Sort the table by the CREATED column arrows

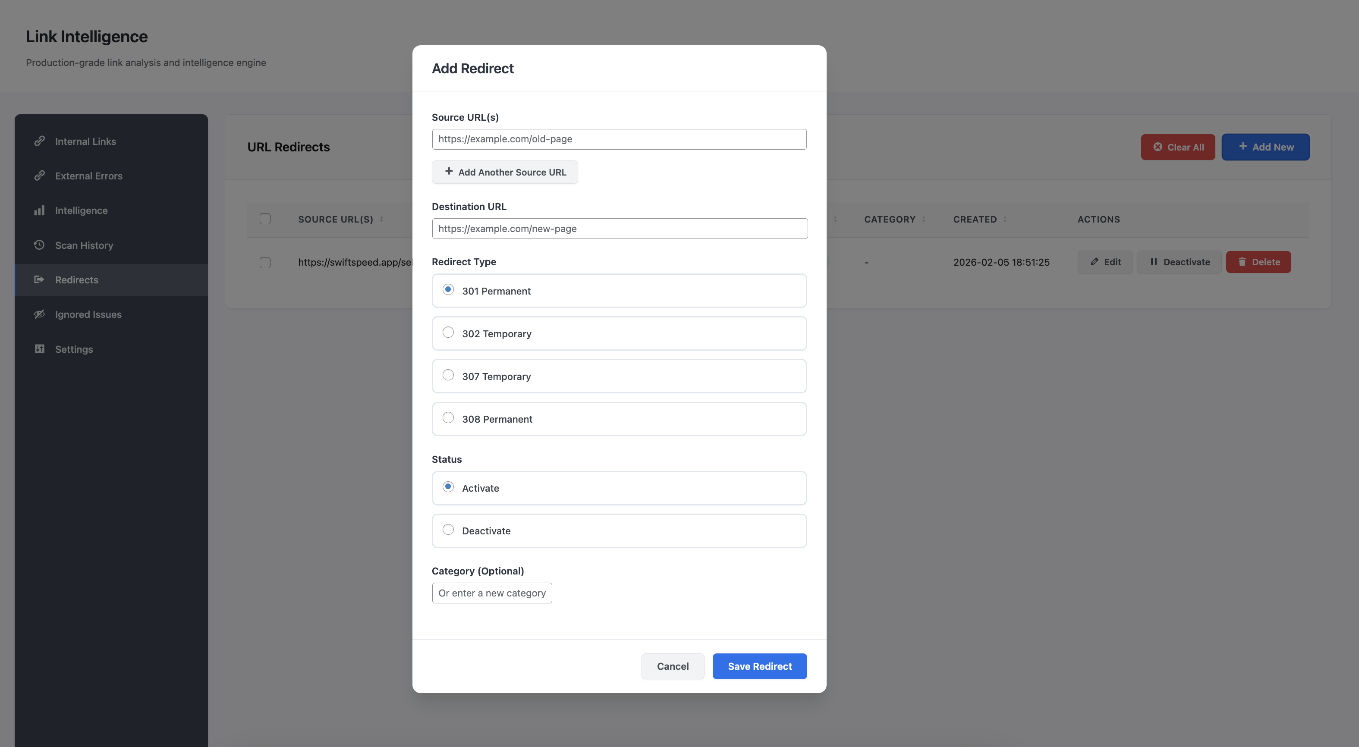tap(1005, 219)
